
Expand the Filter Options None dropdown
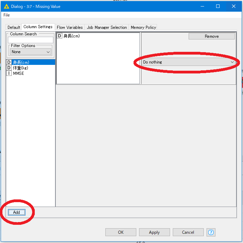point(31,52)
